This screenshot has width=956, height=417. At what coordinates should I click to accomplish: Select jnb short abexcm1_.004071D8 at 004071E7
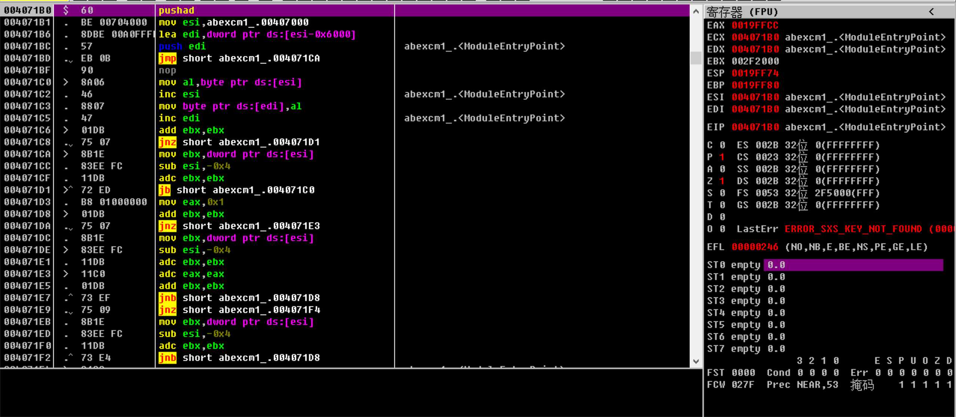coord(239,298)
